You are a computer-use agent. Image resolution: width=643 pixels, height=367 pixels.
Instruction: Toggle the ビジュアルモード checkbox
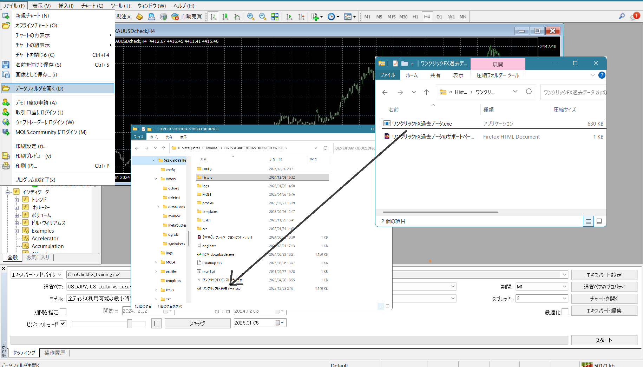(63, 323)
